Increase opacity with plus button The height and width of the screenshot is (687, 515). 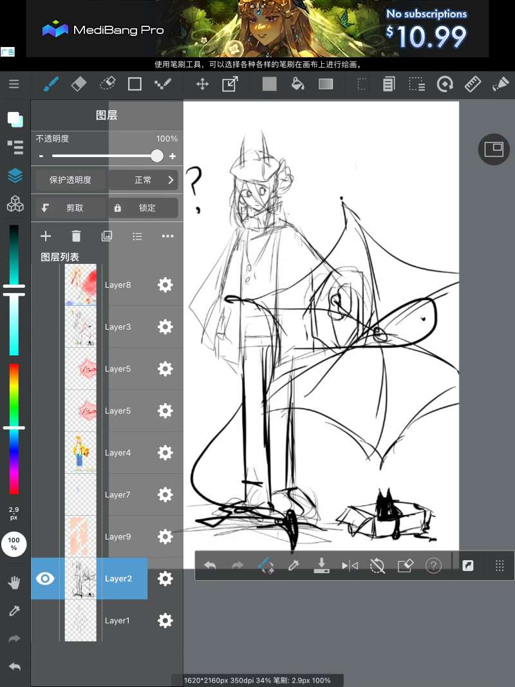tap(173, 156)
